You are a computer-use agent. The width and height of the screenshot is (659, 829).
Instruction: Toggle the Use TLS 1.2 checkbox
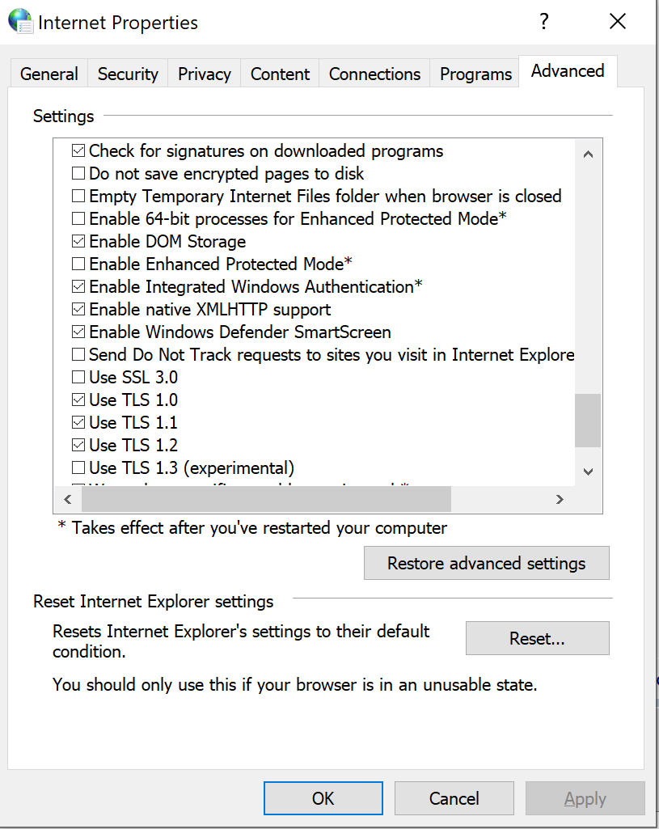[x=78, y=445]
